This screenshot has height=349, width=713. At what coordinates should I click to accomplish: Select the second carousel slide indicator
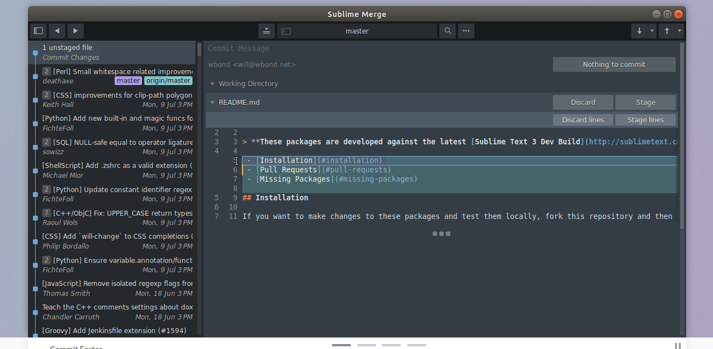366,345
